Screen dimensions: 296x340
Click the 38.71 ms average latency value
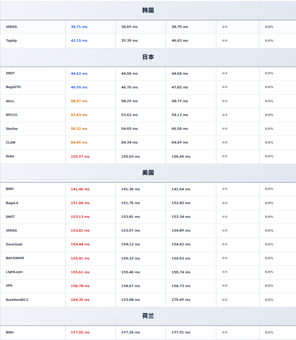point(79,27)
